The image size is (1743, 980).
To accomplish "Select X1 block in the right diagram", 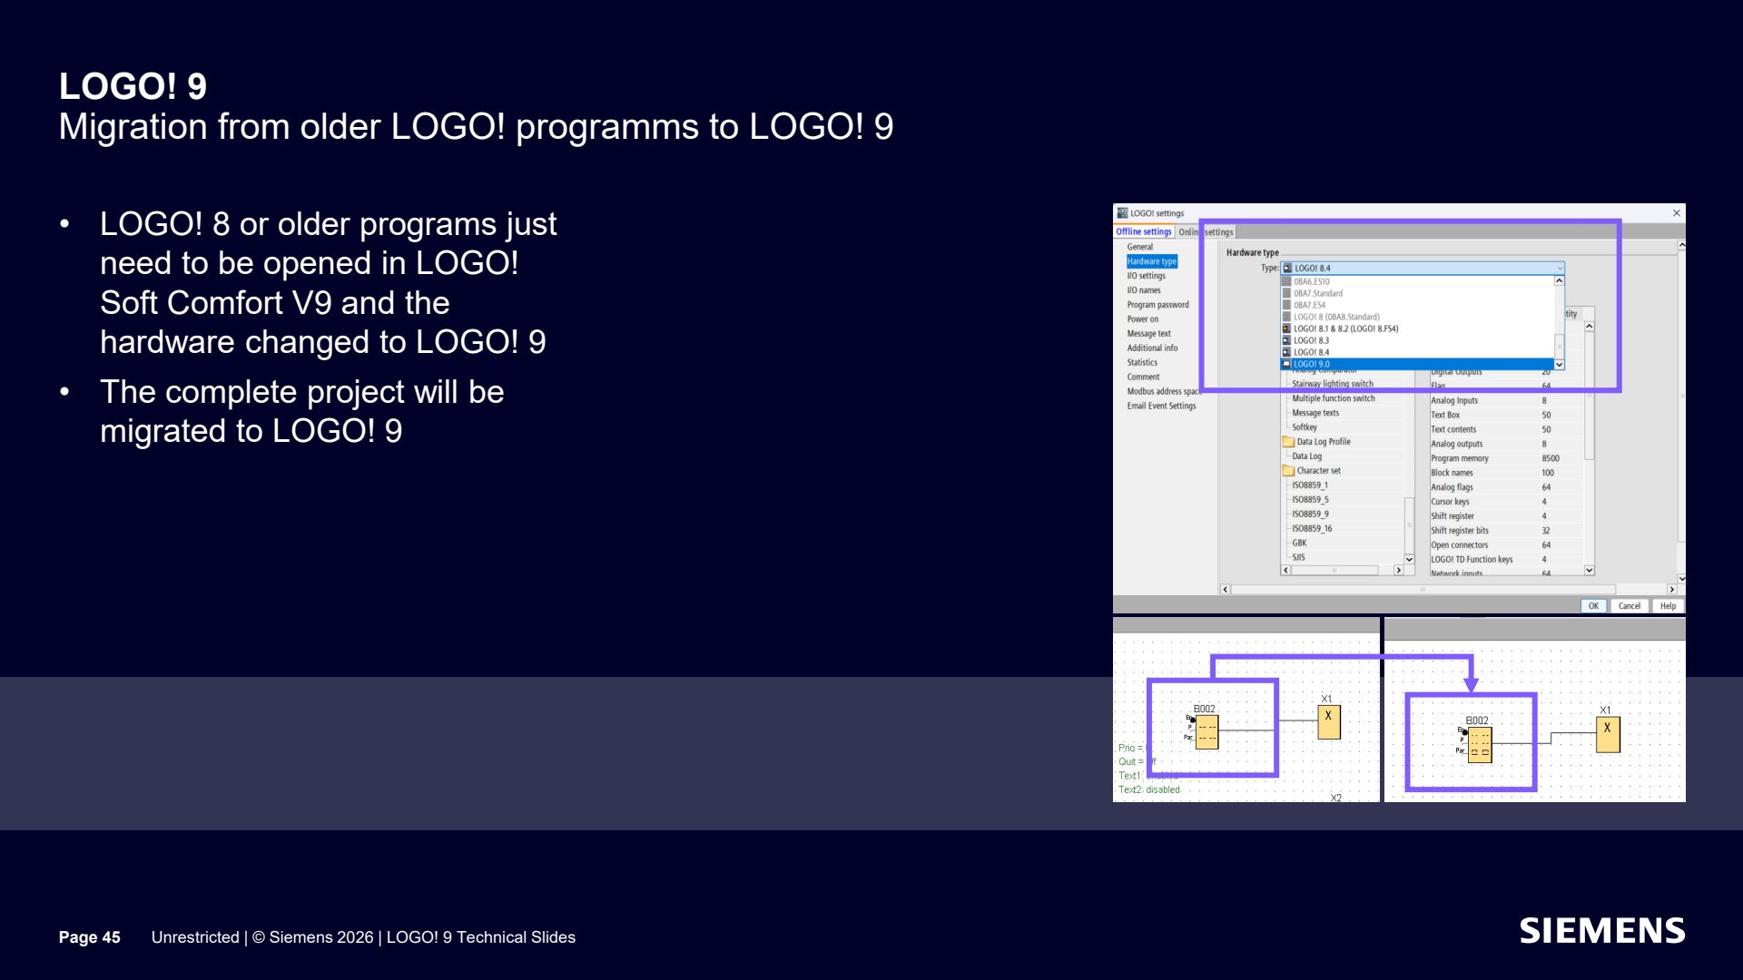I will tap(1608, 735).
